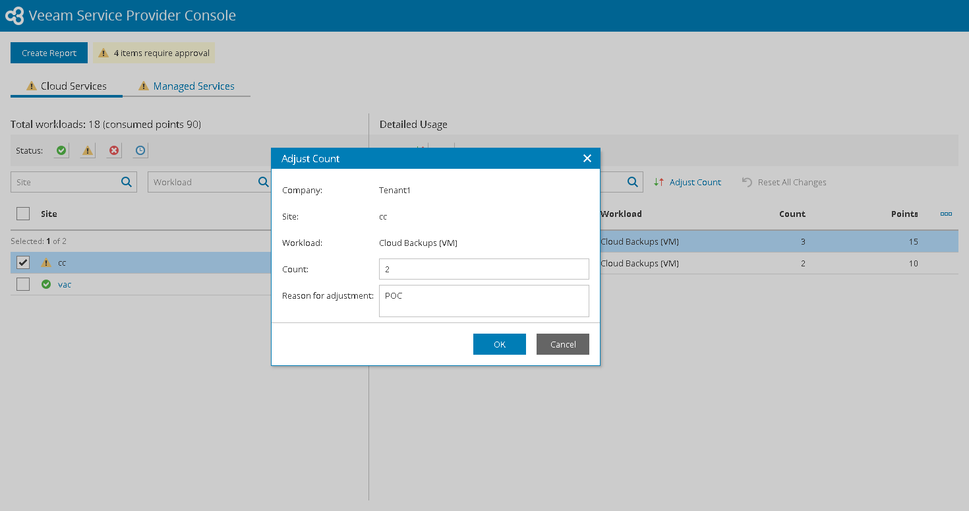Screen dimensions: 969x511
Task: Click the Tenant1 company value
Action: (395, 190)
